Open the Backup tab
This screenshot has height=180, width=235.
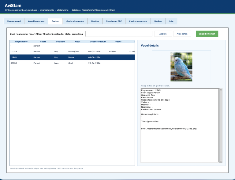click(x=158, y=21)
